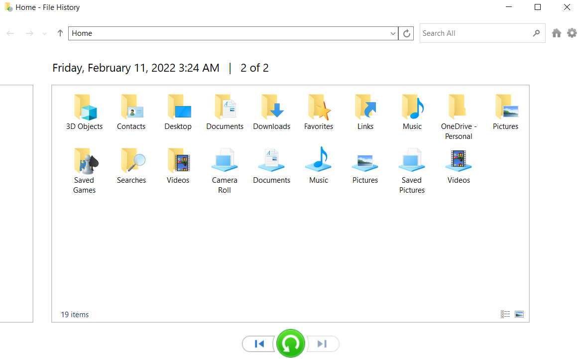
Task: Expand the address bar history dropdown
Action: coord(393,33)
